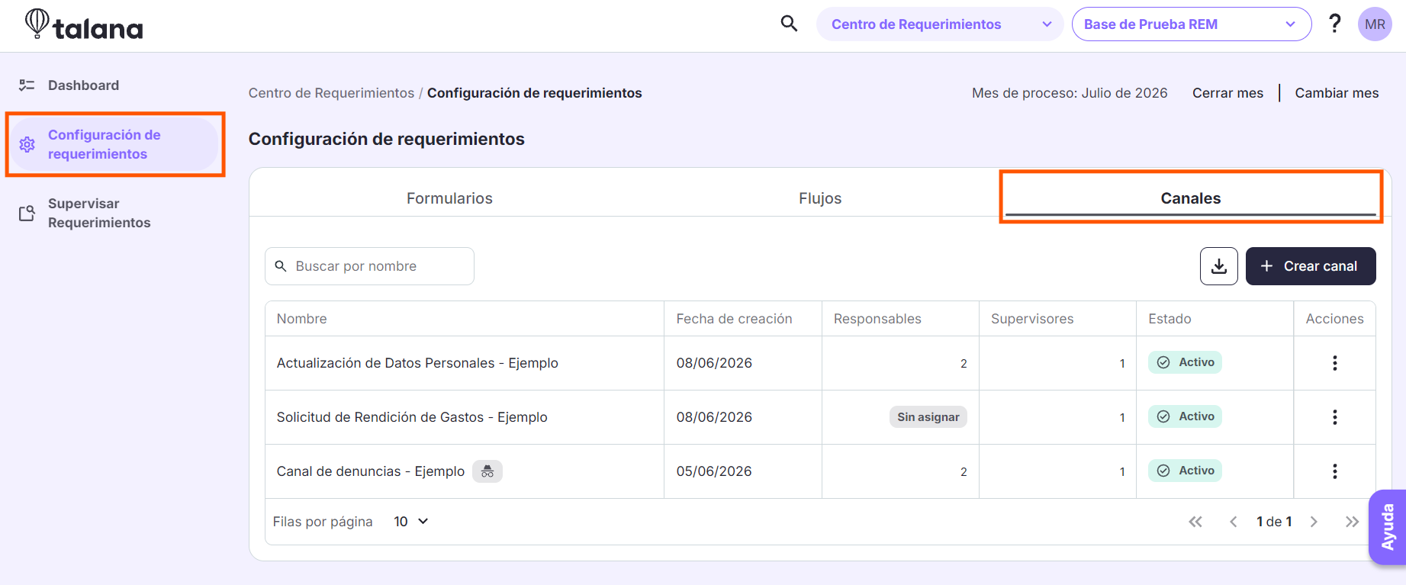Open the Ayuda side tab
Image resolution: width=1406 pixels, height=585 pixels.
point(1387,527)
